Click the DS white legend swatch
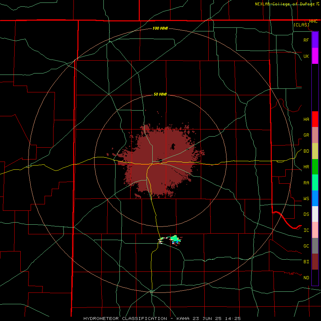This screenshot has height=321, width=321. pos(315,214)
